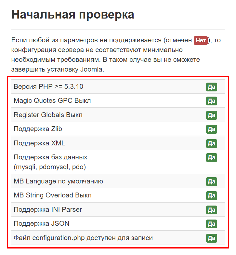Click the 'Да' badge for configuration.php row

pyautogui.click(x=211, y=238)
